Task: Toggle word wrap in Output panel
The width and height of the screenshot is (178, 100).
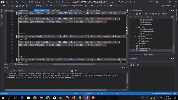Action: pyautogui.click(x=76, y=71)
